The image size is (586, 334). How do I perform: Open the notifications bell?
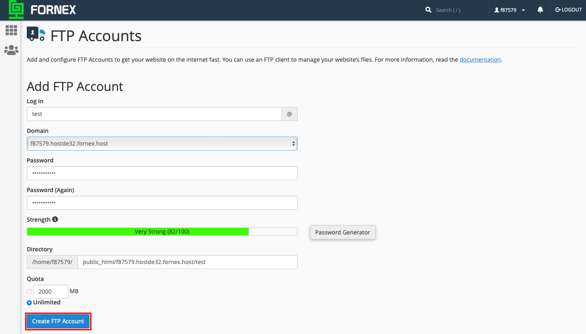click(x=540, y=10)
